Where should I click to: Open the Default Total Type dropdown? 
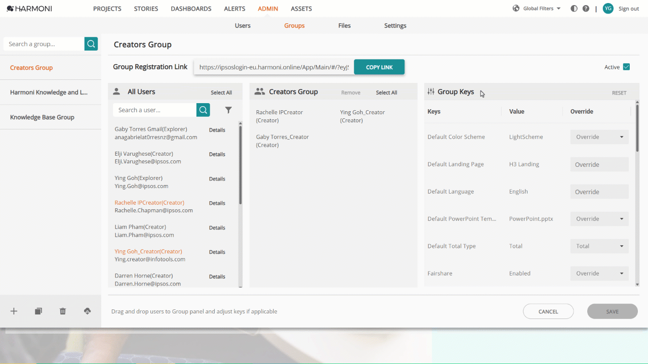pos(599,246)
